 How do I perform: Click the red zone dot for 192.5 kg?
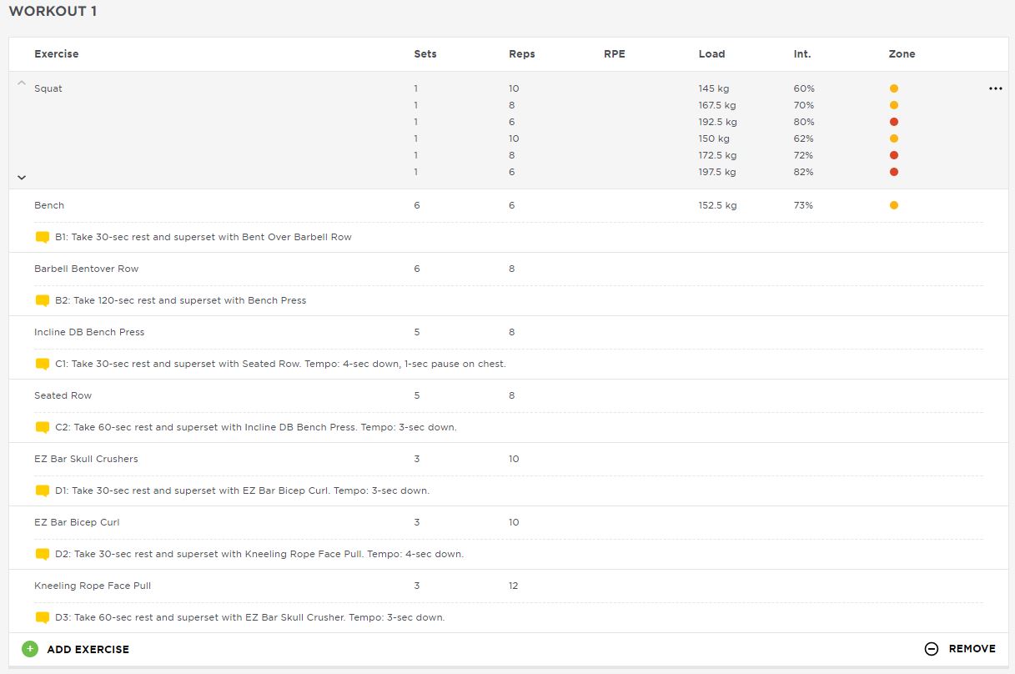(894, 122)
